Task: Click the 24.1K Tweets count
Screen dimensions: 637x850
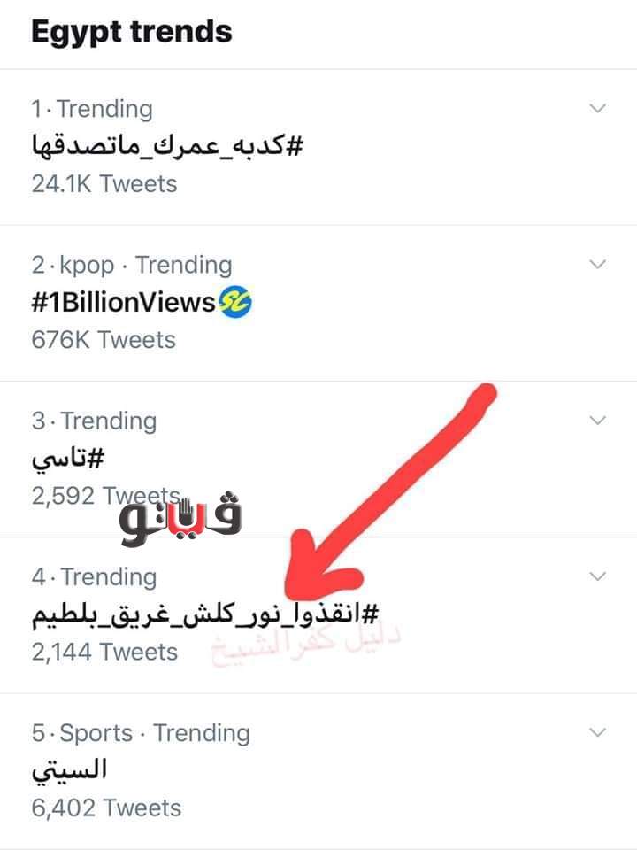Action: [x=104, y=184]
